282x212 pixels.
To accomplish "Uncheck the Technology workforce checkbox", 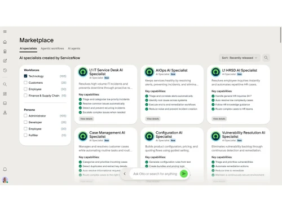I will [25, 76].
